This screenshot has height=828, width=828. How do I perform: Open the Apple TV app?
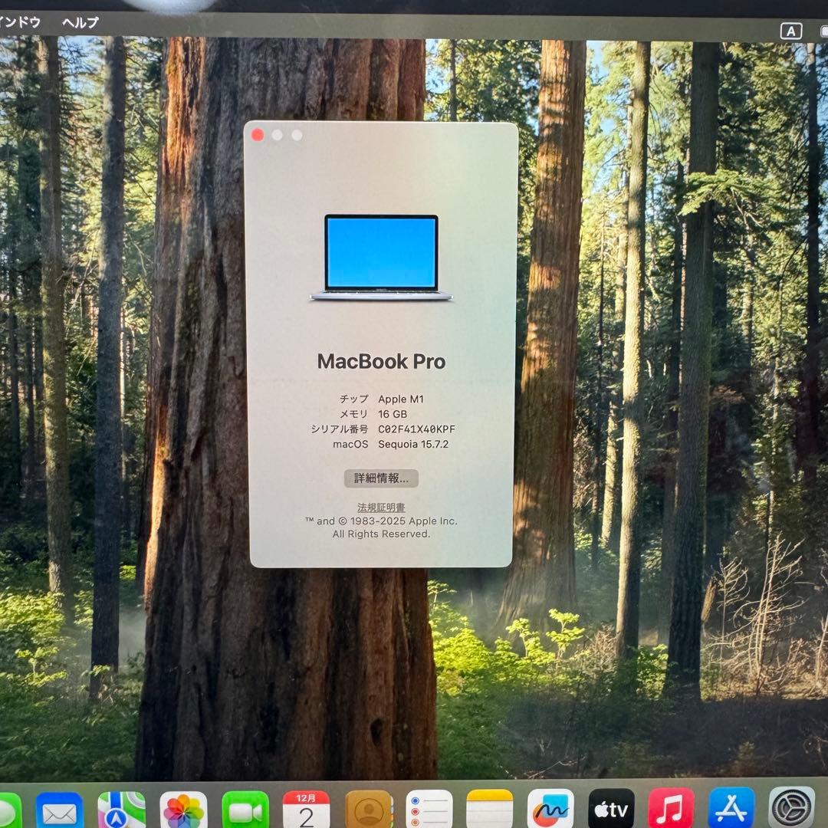tap(611, 810)
